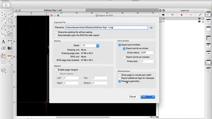Viewport: 212px width, 119px height.
Task: Select the Text tool
Action: pos(3,42)
